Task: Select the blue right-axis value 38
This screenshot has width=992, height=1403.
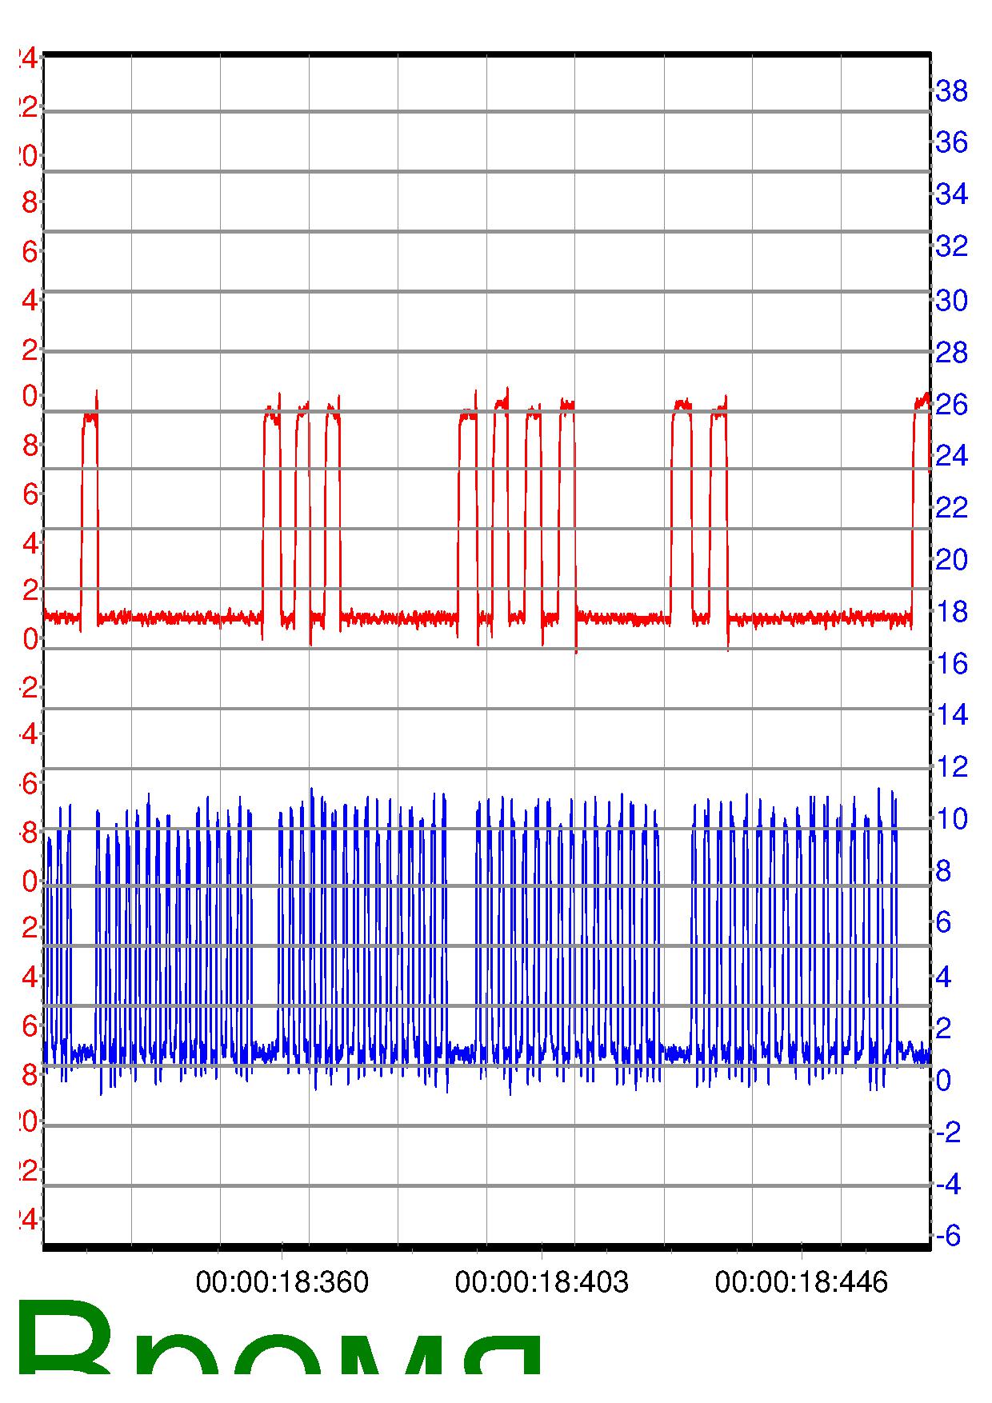Action: pos(952,91)
